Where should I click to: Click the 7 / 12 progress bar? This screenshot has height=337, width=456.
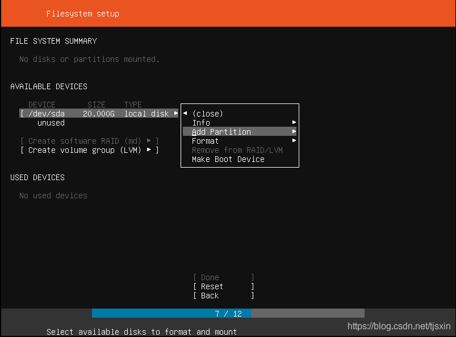click(x=228, y=314)
